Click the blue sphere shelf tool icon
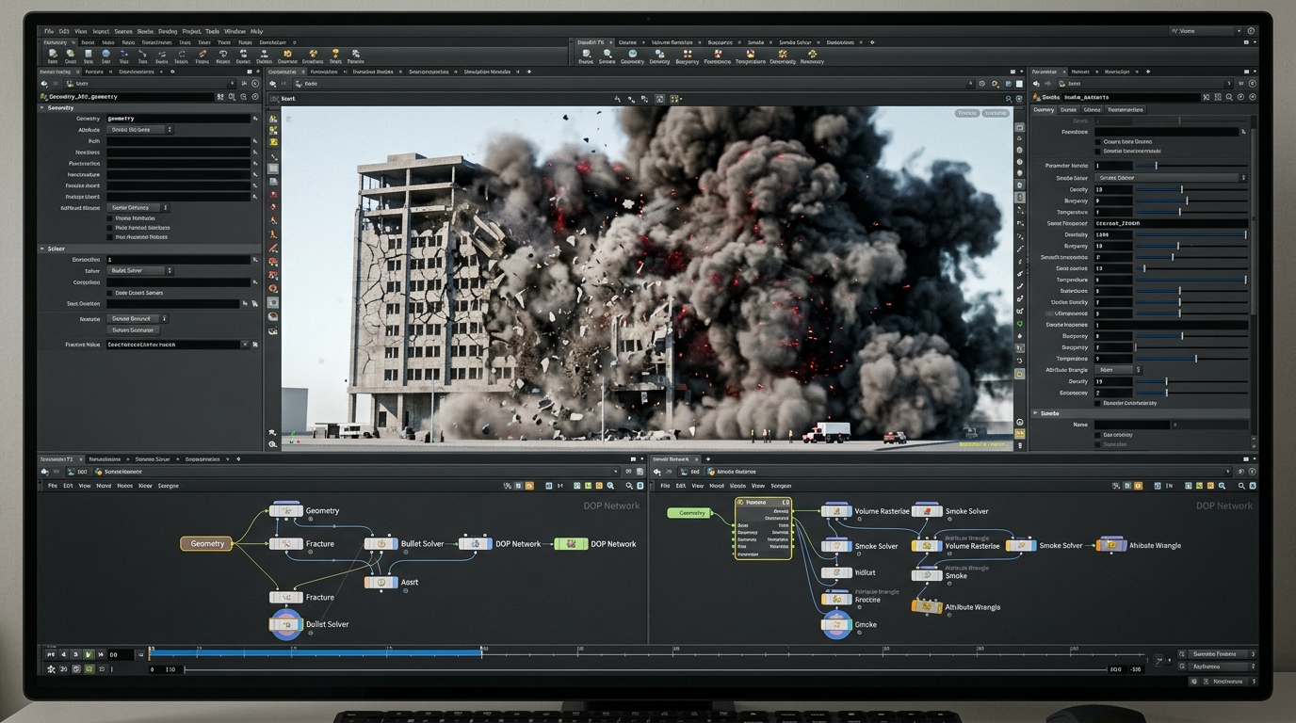Screen dimensions: 1296x723 [105, 55]
